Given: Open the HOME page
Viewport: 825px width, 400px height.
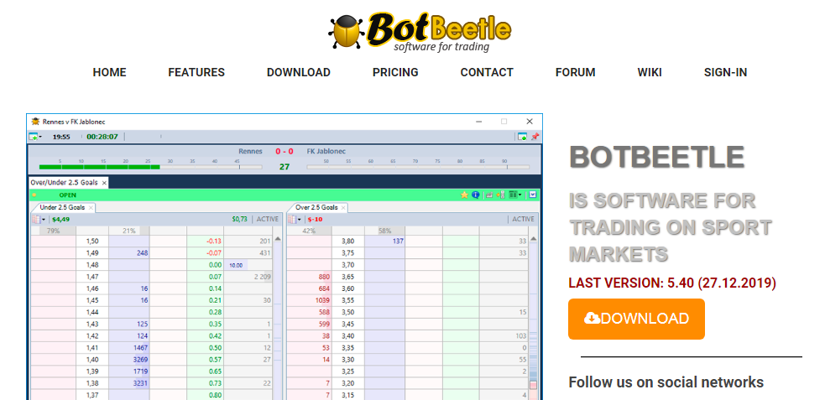Looking at the screenshot, I should pos(109,72).
